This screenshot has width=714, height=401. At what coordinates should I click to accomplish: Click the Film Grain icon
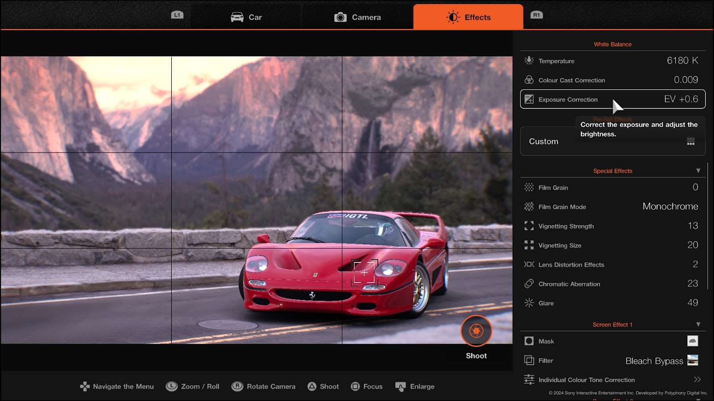point(529,187)
